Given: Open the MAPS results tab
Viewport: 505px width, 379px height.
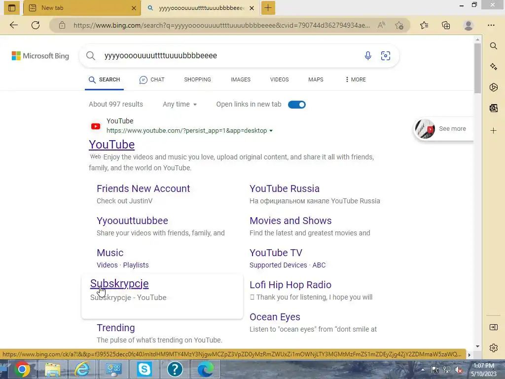Looking at the screenshot, I should point(316,79).
